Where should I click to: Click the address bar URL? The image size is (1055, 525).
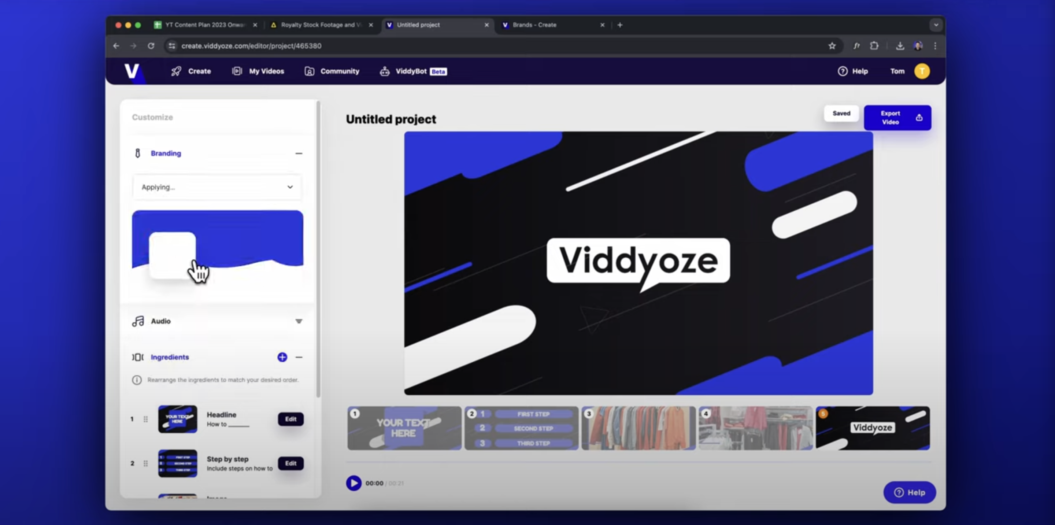[x=251, y=46]
